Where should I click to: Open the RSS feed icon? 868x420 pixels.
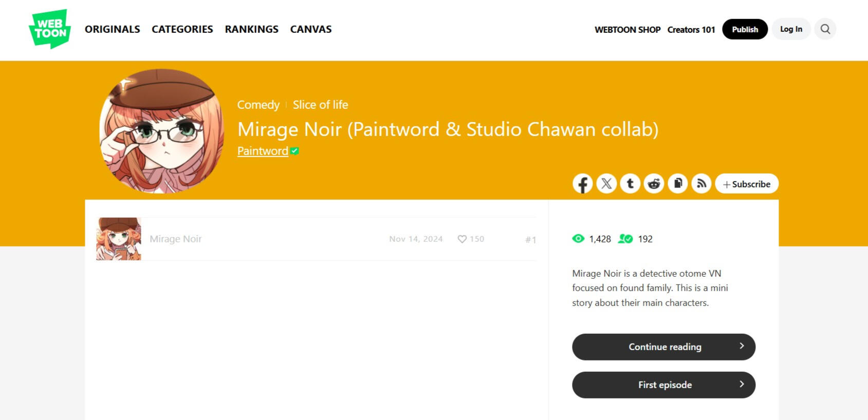[701, 184]
